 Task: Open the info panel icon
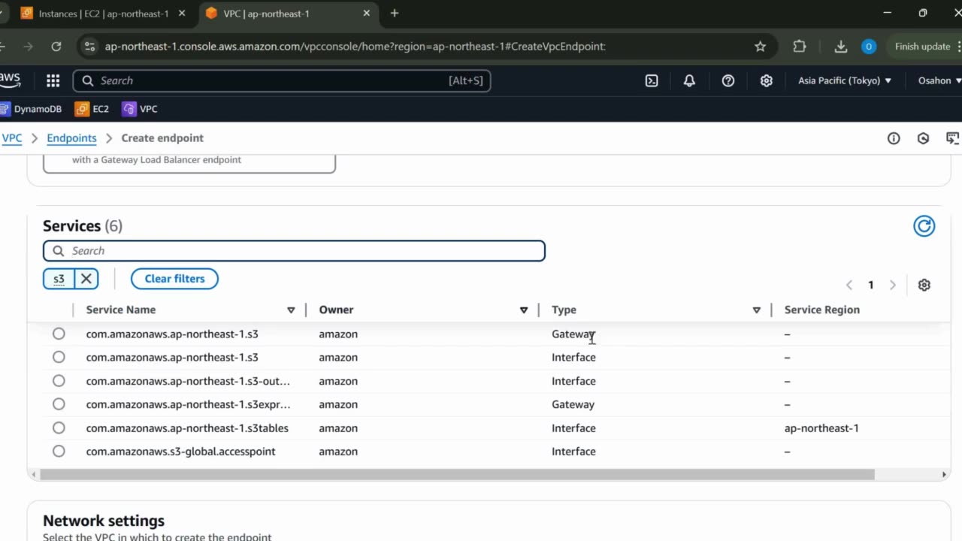[894, 138]
